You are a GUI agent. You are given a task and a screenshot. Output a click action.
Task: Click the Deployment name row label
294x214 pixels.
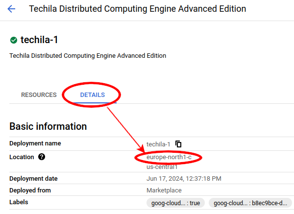(x=35, y=143)
